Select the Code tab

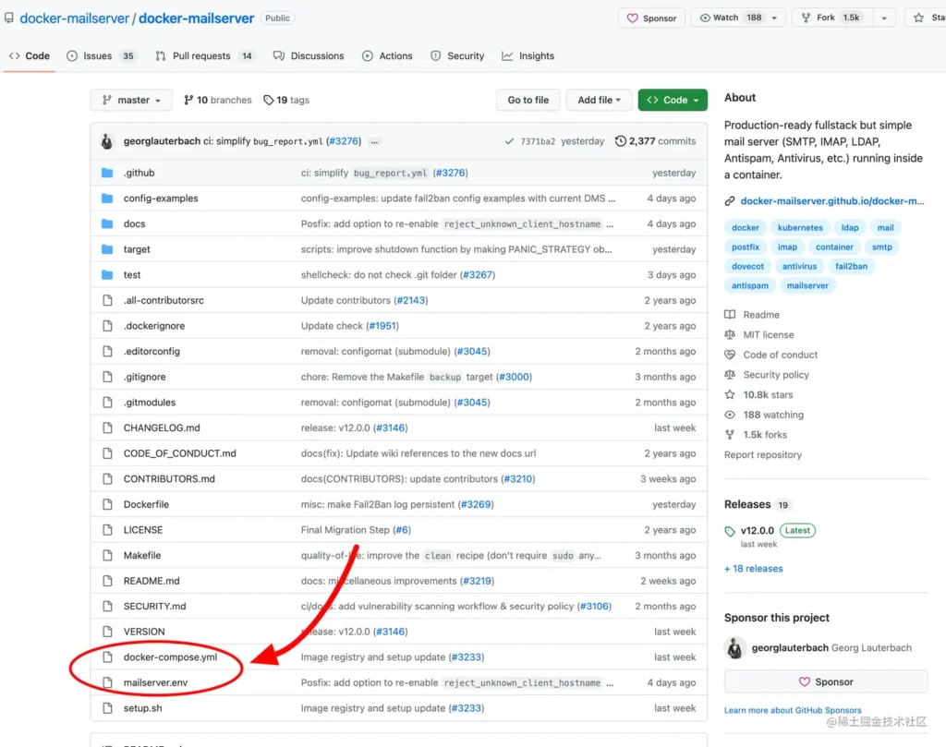[30, 56]
